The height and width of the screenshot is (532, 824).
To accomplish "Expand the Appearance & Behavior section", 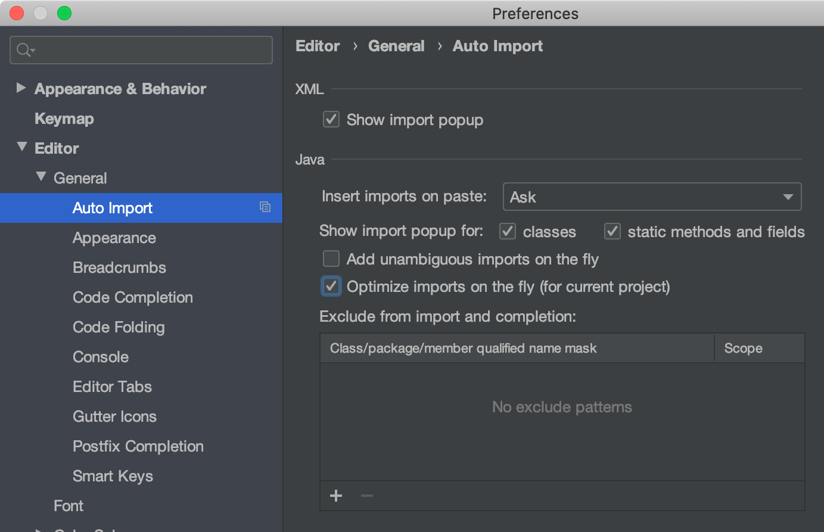I will click(21, 88).
